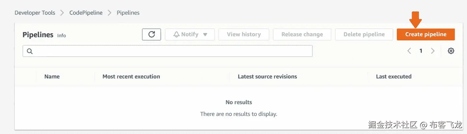Click the Delete pipeline button

coord(364,34)
